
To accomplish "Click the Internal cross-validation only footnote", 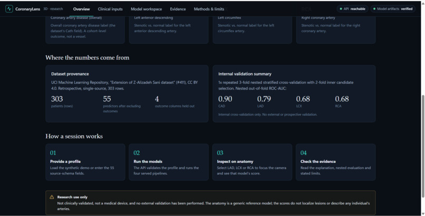I will (267, 114).
